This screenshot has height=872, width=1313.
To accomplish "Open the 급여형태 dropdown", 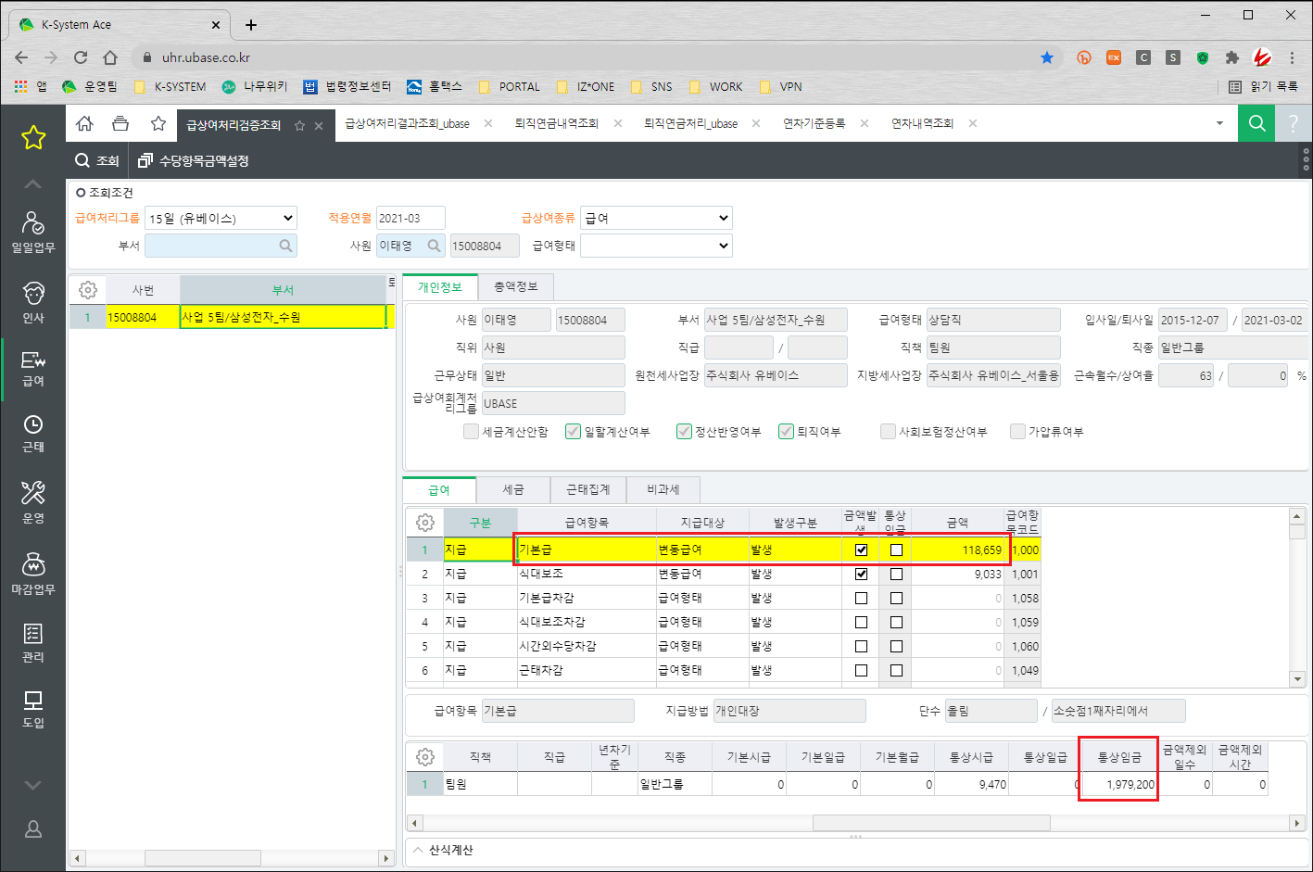I will pos(656,246).
